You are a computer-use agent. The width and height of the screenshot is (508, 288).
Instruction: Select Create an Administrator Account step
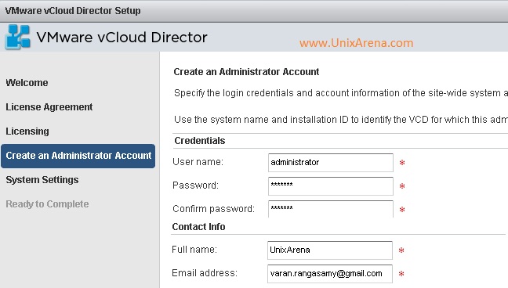78,156
